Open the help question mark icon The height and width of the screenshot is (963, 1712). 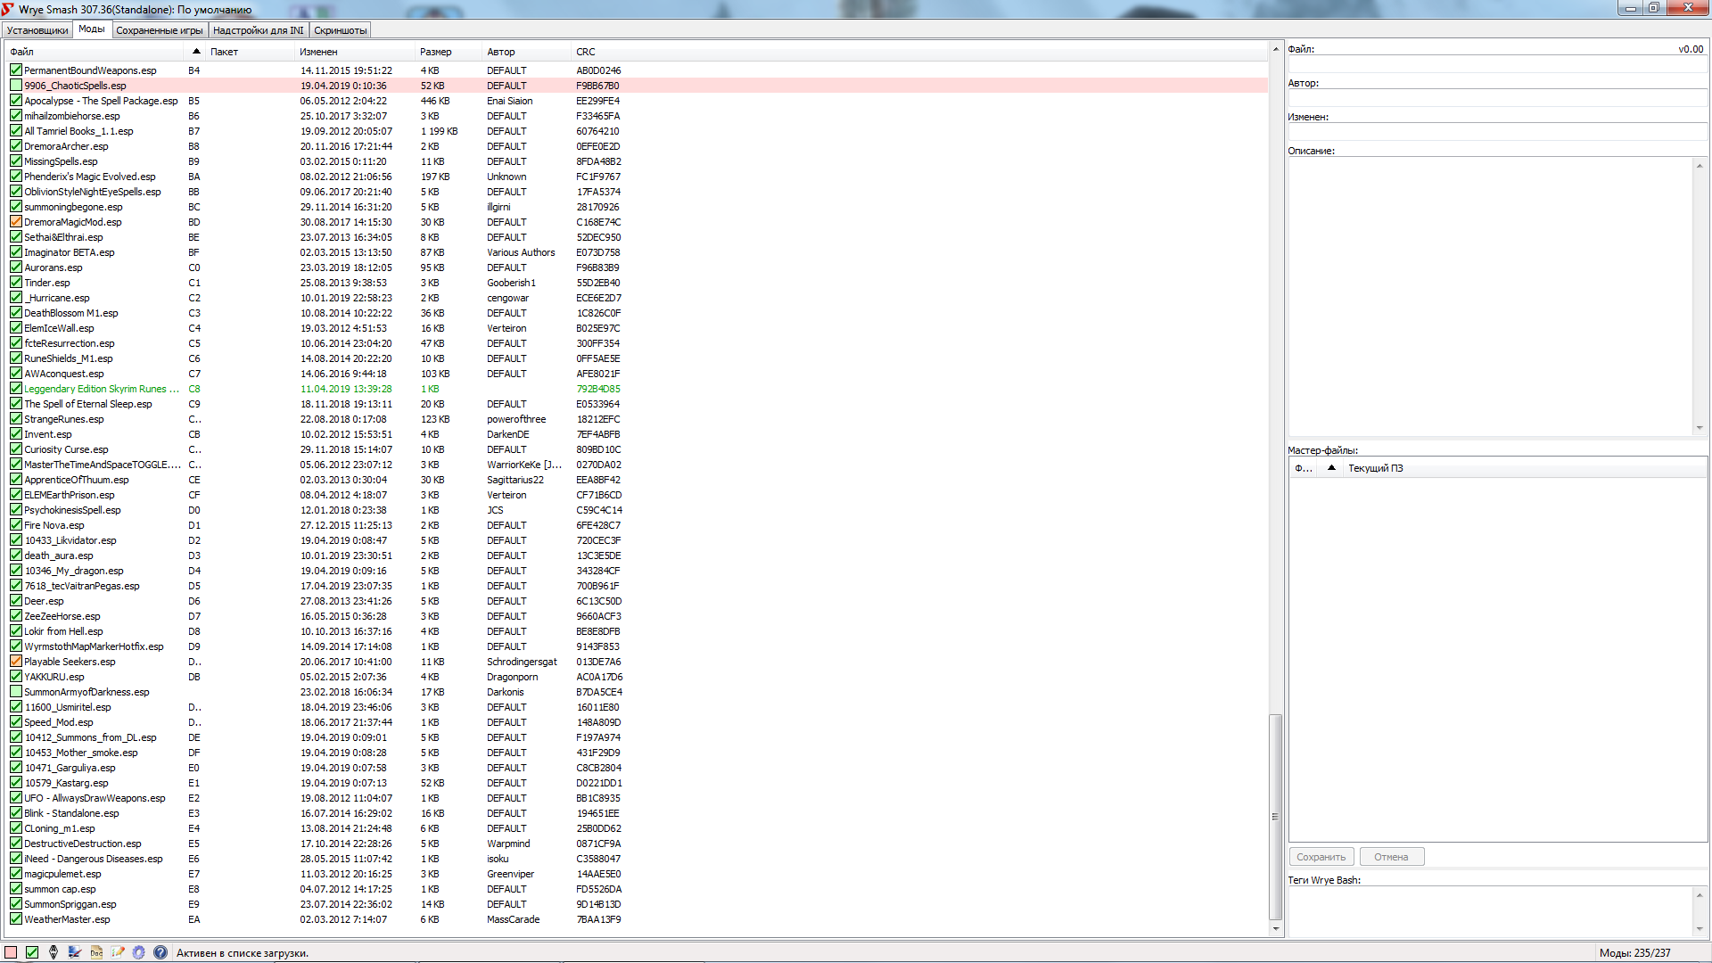pos(160,952)
